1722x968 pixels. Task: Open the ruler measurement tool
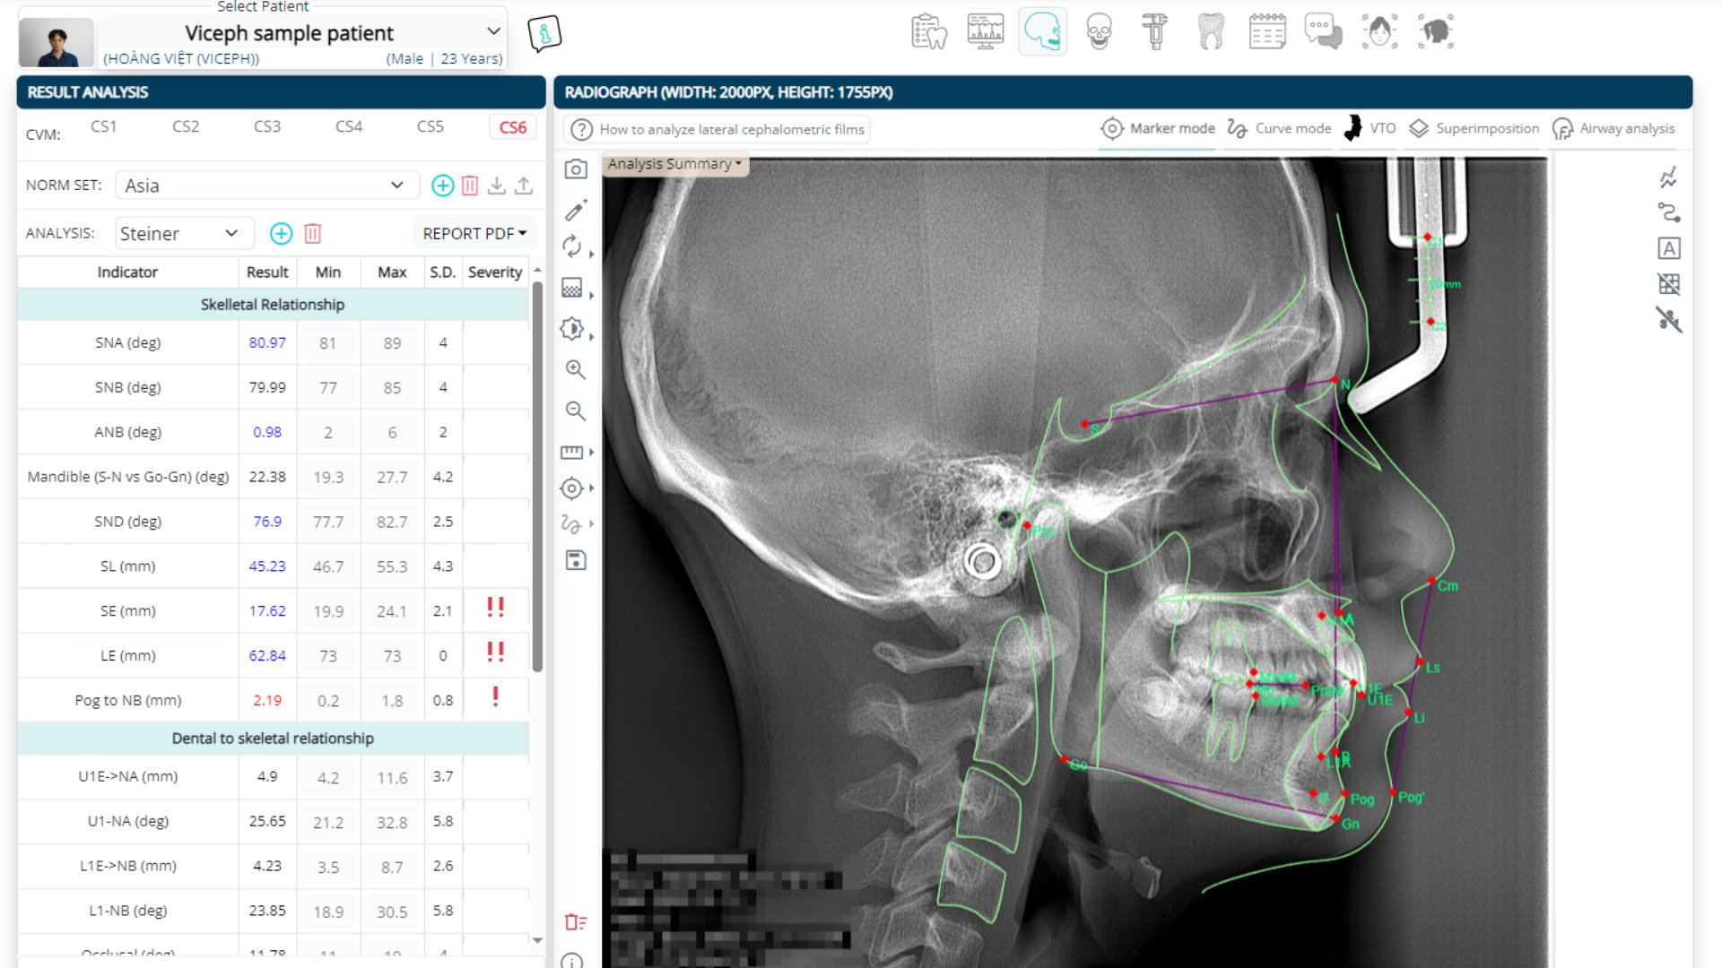pos(572,452)
